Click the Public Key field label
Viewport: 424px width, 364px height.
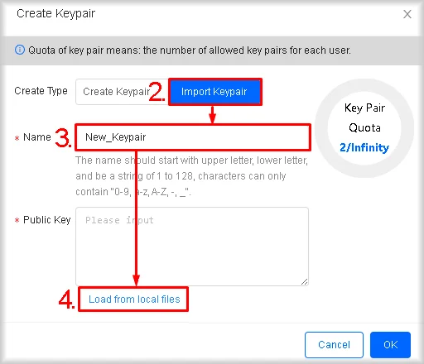pyautogui.click(x=47, y=220)
